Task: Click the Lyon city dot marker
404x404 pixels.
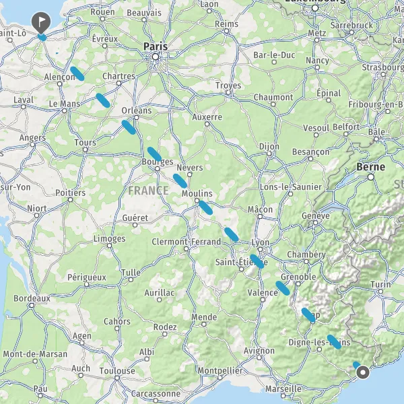Action: point(260,249)
